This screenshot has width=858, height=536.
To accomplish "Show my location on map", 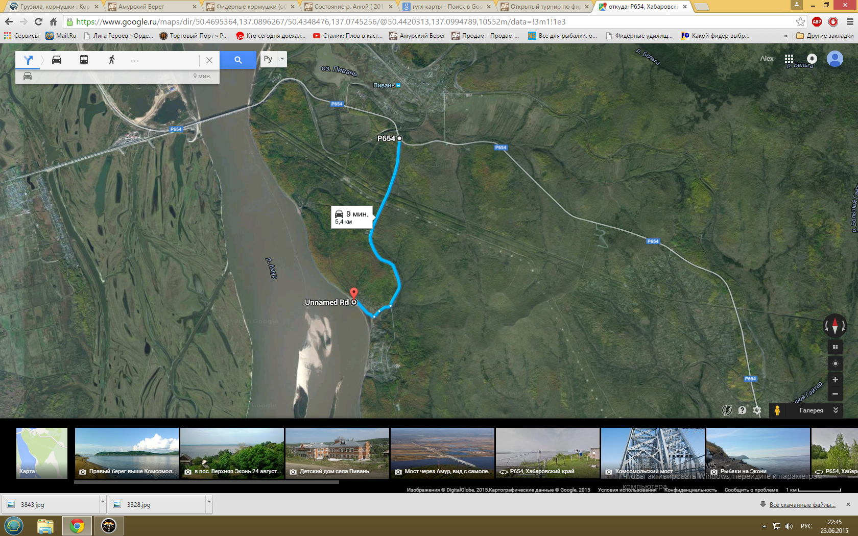I will 835,363.
